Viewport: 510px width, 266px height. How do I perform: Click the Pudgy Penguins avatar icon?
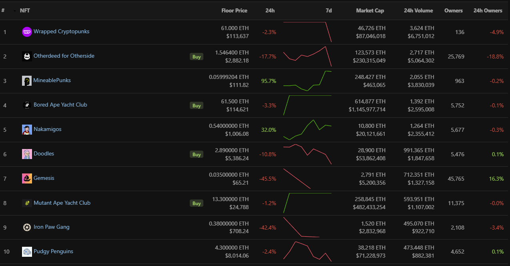[27, 252]
